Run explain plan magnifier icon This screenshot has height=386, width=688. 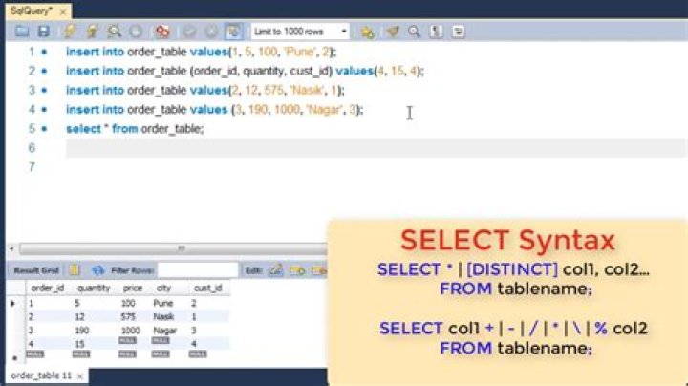pyautogui.click(x=114, y=32)
